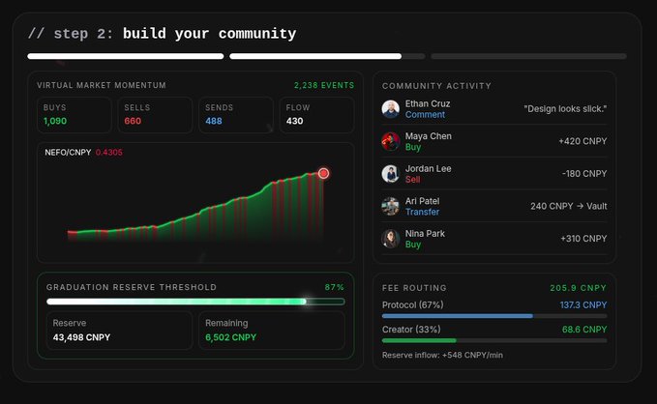Click the Ethan Cruz name
This screenshot has height=404, width=657.
[428, 103]
